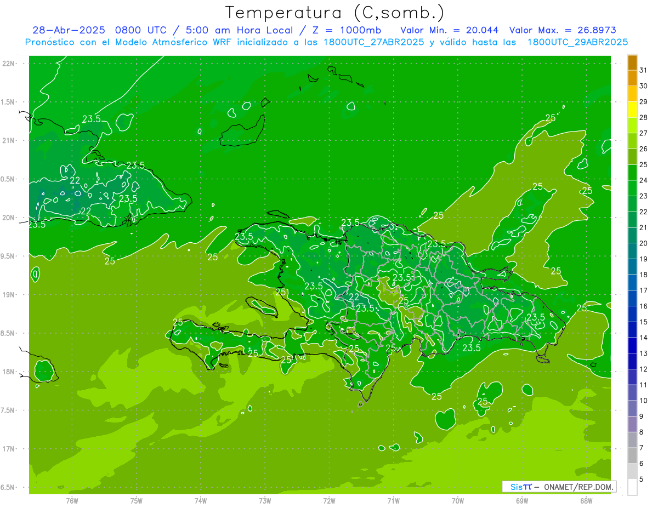Viewport: 658px width, 508px height.
Task: Select the legend value '10'
Action: click(x=644, y=401)
